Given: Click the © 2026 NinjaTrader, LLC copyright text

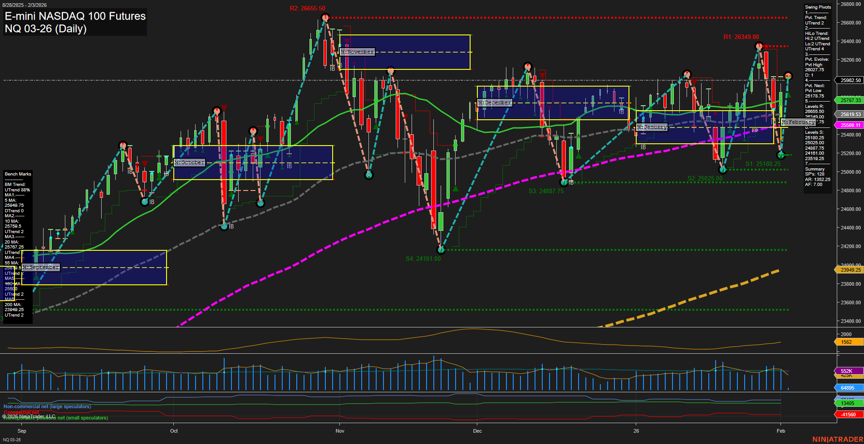Looking at the screenshot, I should tap(28, 415).
